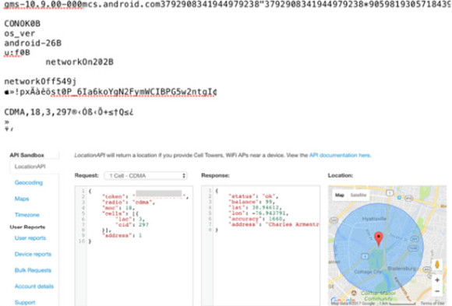
Task: Click the red location pin on the map
Action: [379, 239]
